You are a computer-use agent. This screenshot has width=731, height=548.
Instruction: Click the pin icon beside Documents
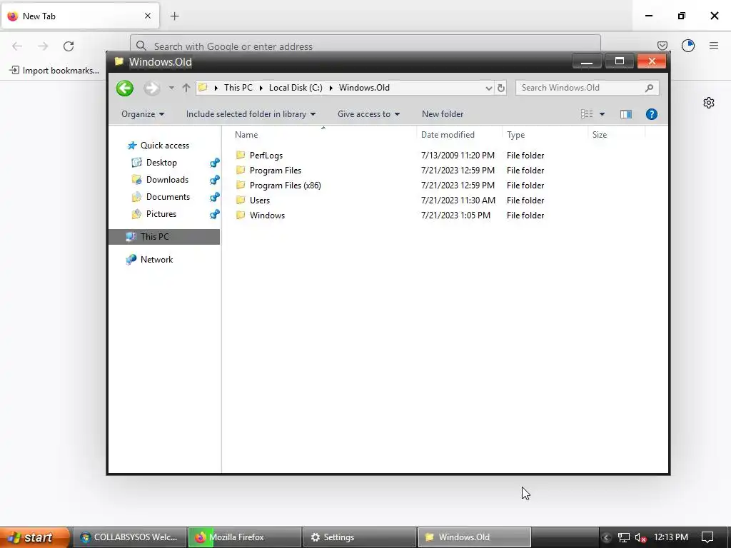pyautogui.click(x=214, y=197)
